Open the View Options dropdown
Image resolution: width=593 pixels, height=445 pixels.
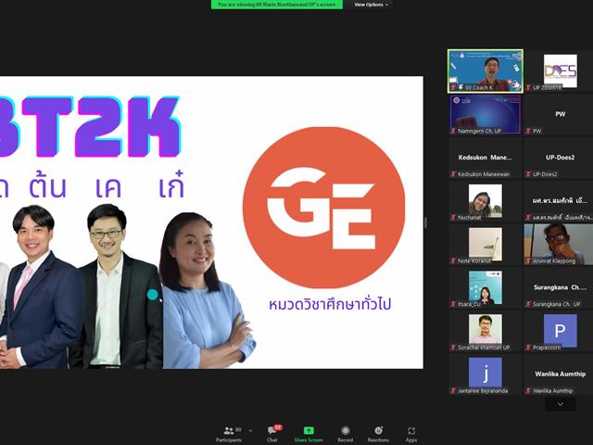tap(371, 5)
